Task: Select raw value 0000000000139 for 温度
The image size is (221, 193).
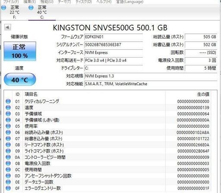Action: click(193, 108)
